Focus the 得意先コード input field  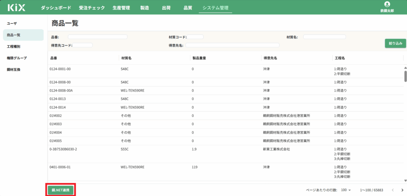click(x=82, y=45)
